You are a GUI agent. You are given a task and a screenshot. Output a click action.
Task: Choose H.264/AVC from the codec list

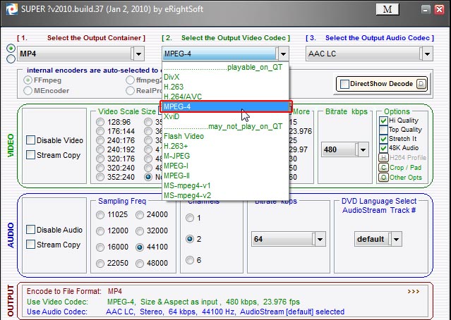pos(182,97)
